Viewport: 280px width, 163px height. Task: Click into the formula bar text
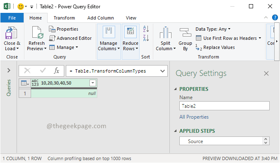point(110,71)
